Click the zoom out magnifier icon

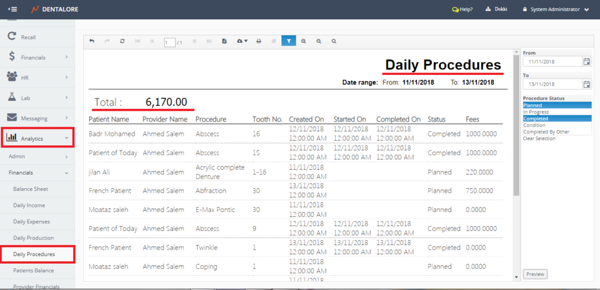tap(319, 41)
